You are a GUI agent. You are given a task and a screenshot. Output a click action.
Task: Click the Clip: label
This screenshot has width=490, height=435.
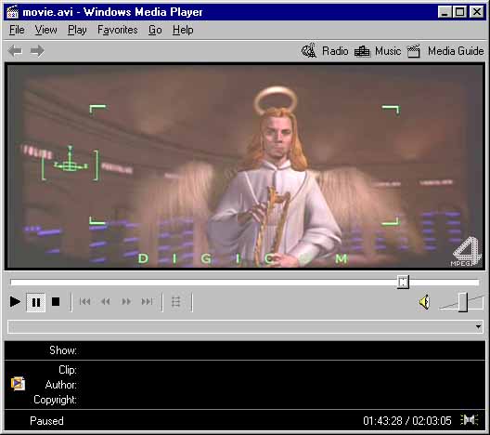(68, 370)
